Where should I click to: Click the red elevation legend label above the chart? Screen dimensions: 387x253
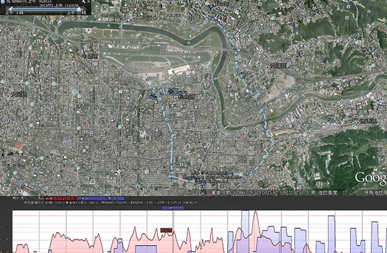61,198
